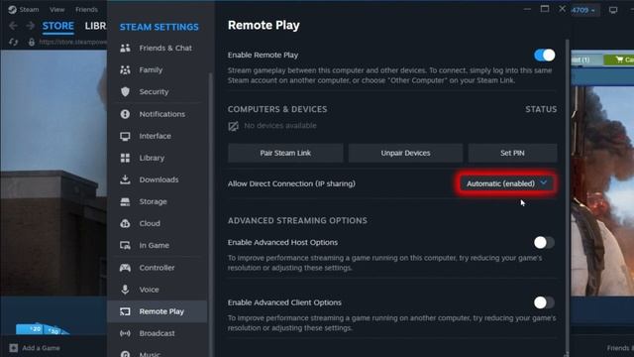Click the Storage drive icon
The width and height of the screenshot is (634, 357).
tap(125, 201)
